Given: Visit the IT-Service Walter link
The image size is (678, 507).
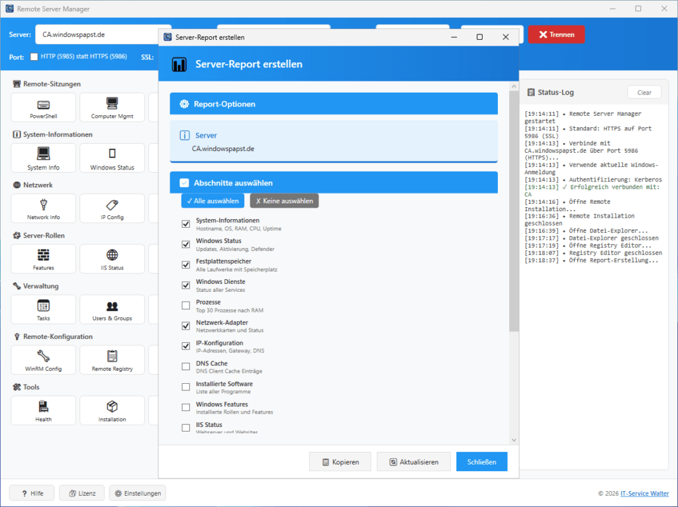Looking at the screenshot, I should coord(644,493).
